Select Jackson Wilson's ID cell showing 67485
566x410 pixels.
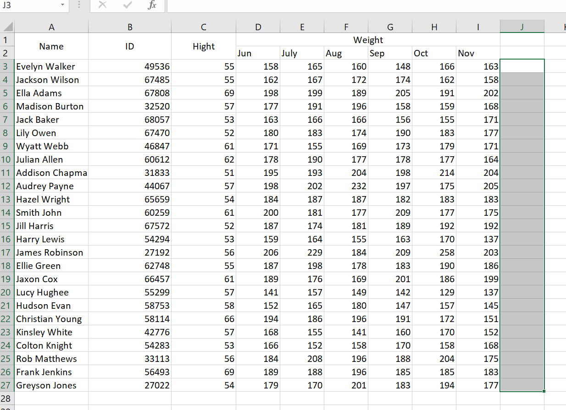130,80
